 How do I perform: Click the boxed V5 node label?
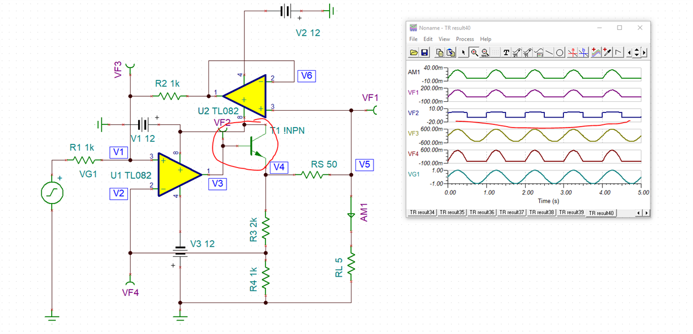pyautogui.click(x=363, y=165)
